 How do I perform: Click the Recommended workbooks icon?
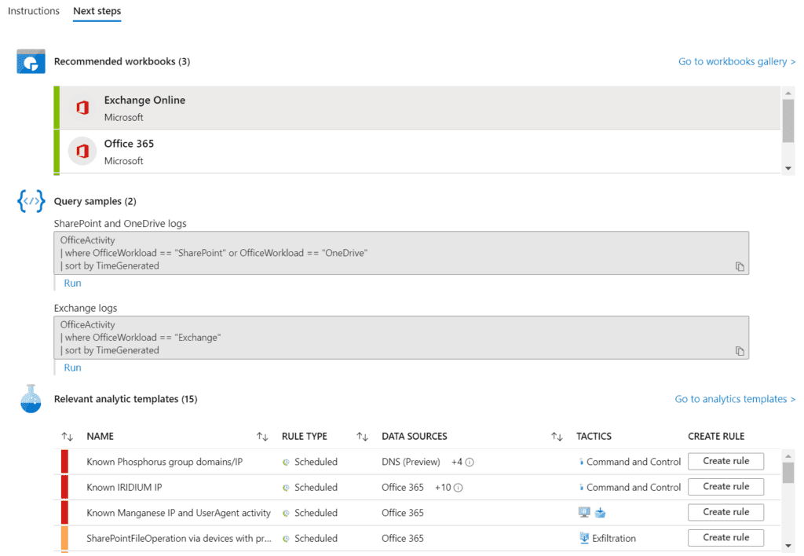(31, 61)
